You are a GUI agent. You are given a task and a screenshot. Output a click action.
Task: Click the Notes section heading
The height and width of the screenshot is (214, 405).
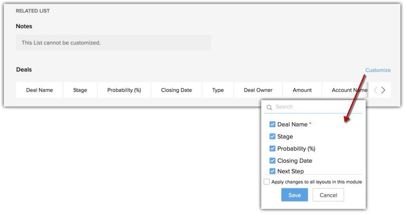click(24, 26)
